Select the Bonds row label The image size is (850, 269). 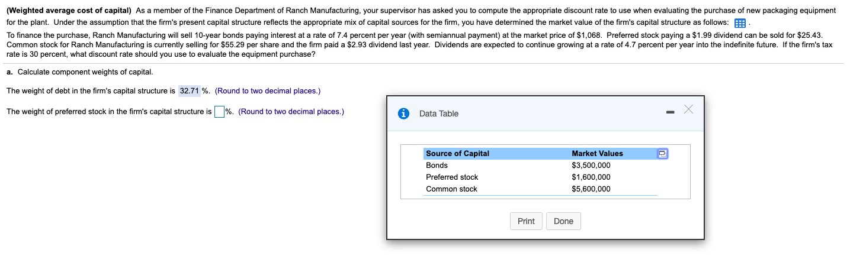(437, 166)
